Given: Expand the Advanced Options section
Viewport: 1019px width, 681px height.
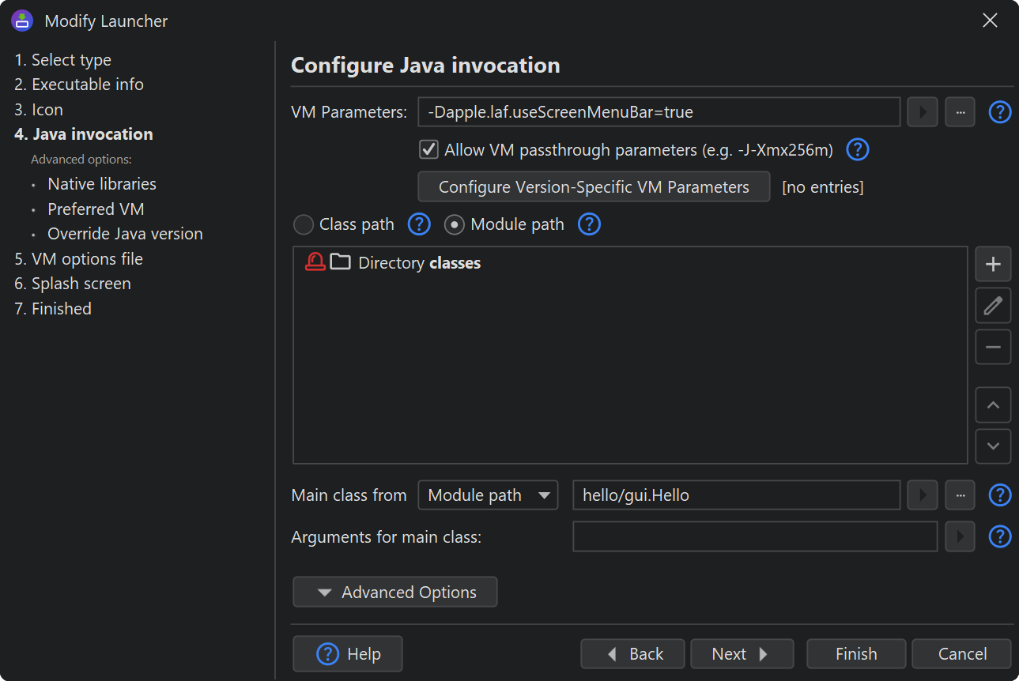Looking at the screenshot, I should click(x=394, y=592).
